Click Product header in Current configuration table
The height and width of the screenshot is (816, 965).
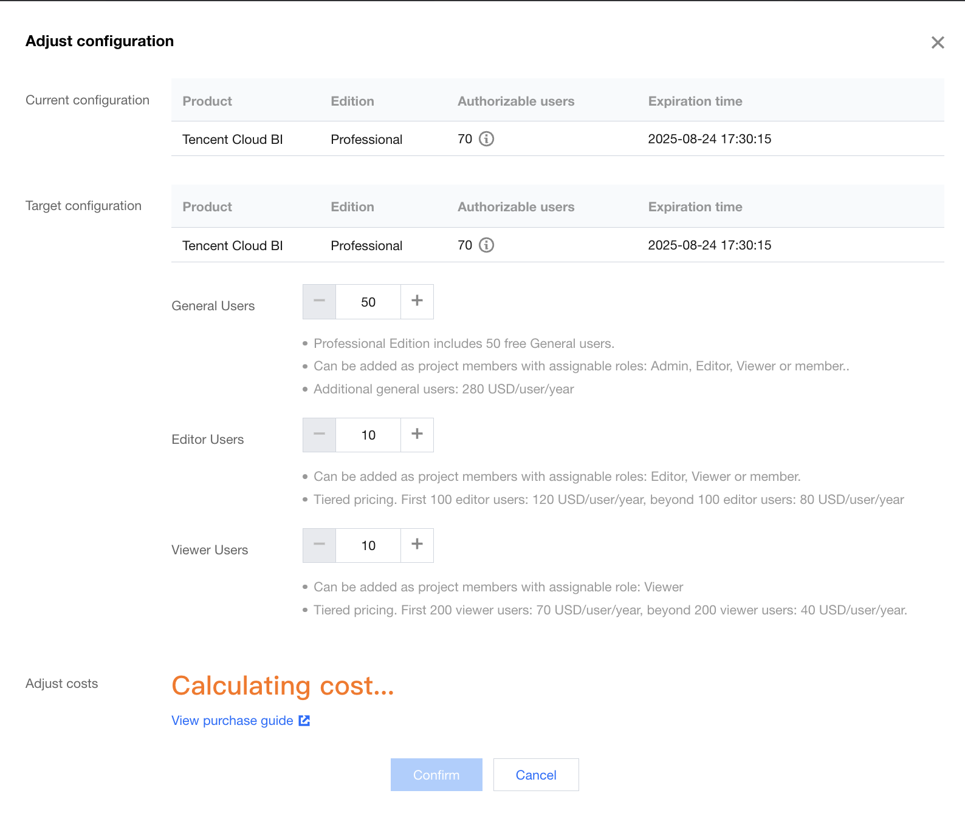point(207,101)
